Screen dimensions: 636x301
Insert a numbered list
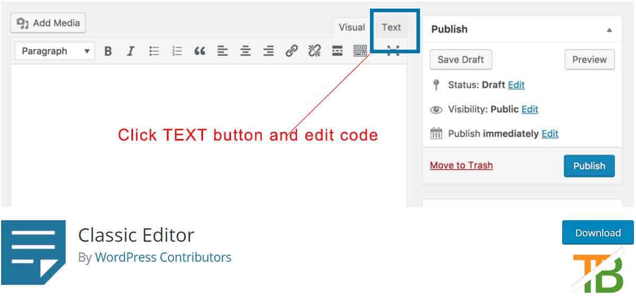click(x=177, y=51)
